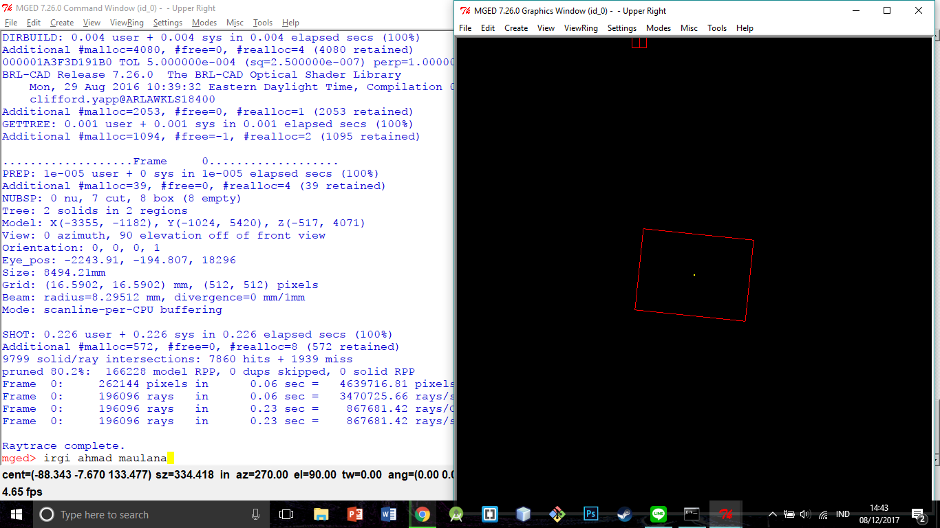The height and width of the screenshot is (528, 940).
Task: Open File Explorer from the taskbar
Action: tap(321, 514)
